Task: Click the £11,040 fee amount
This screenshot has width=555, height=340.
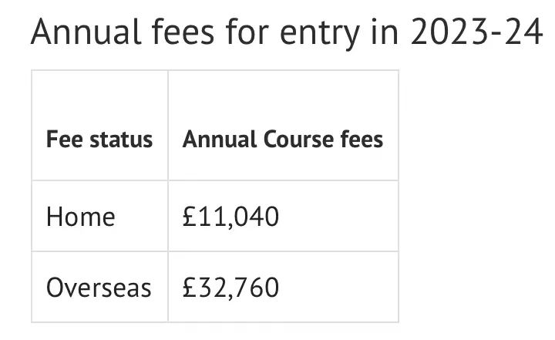Action: [x=230, y=217]
